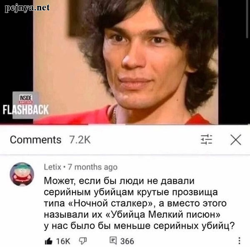Click the 7.2K comment count

point(80,140)
